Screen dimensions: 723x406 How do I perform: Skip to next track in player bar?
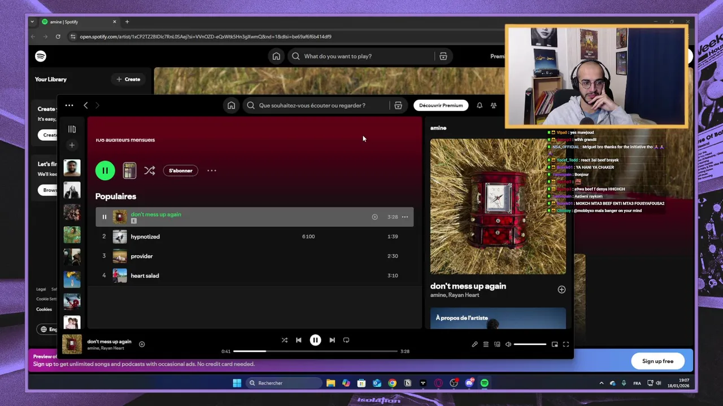[x=332, y=340]
